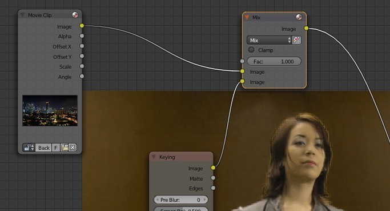Toggle the Mix node preview sphere icon
Screen dimensions: 390x211
tap(299, 17)
